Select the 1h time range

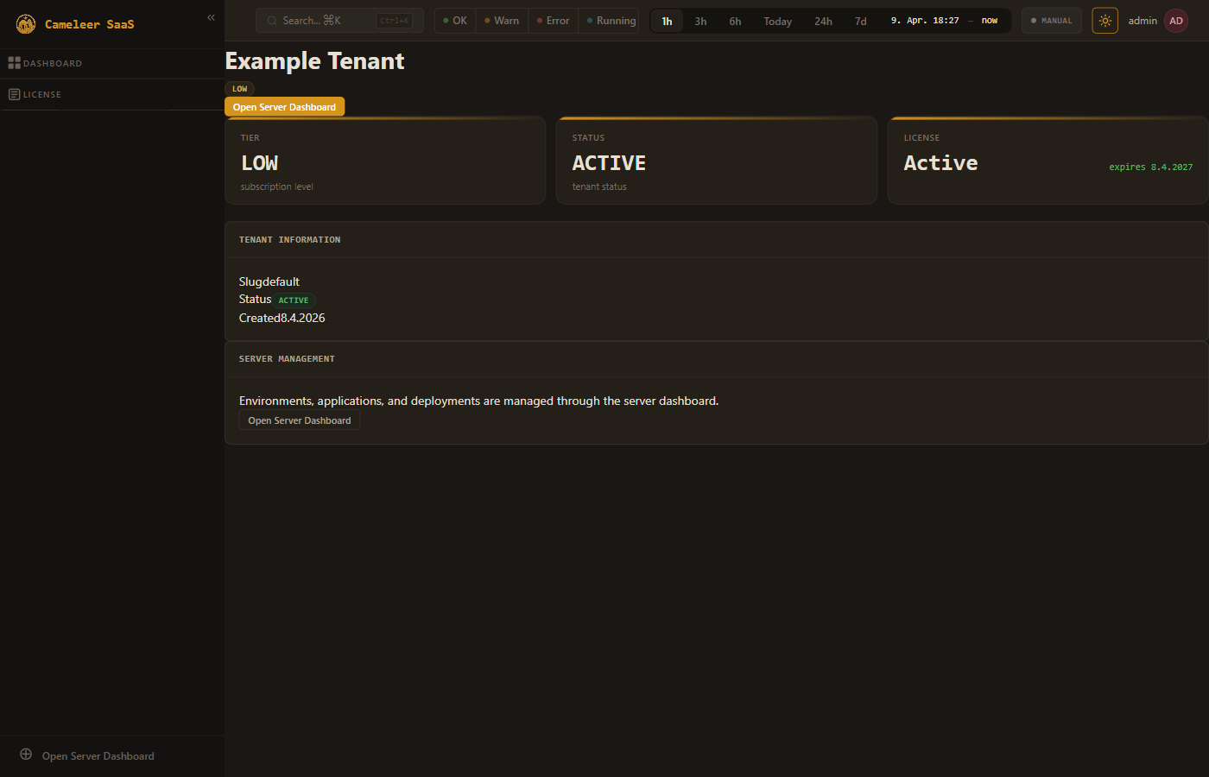(x=667, y=21)
